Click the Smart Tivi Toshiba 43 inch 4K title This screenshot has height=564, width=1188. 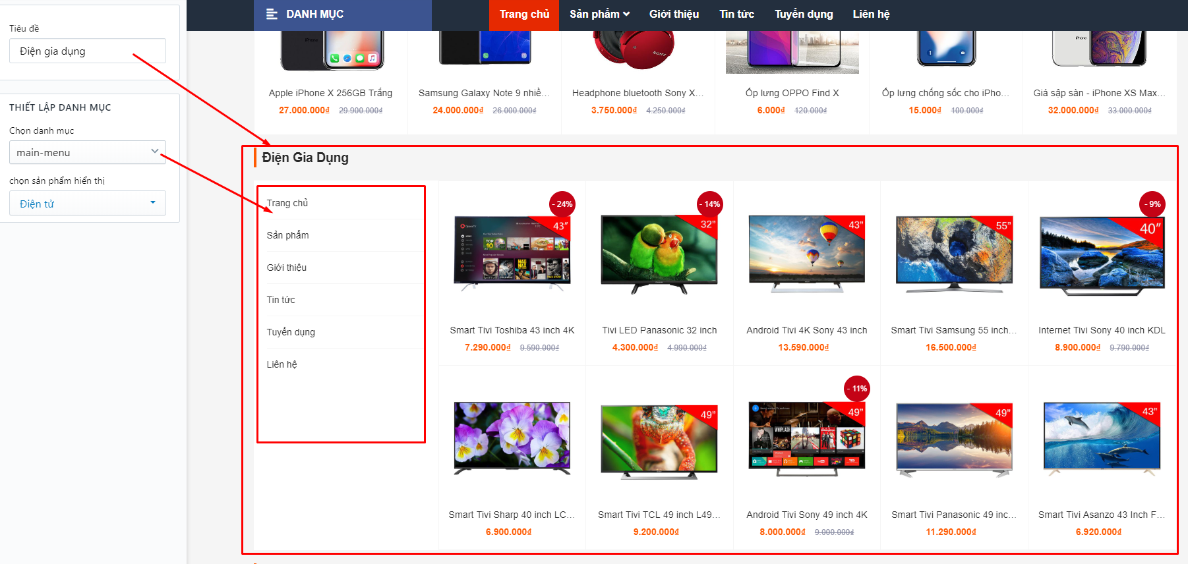512,330
